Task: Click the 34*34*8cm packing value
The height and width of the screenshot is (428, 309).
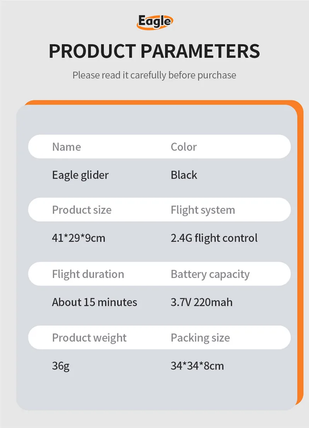Action: 197,366
